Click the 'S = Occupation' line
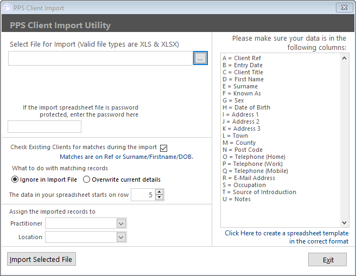 coord(244,185)
